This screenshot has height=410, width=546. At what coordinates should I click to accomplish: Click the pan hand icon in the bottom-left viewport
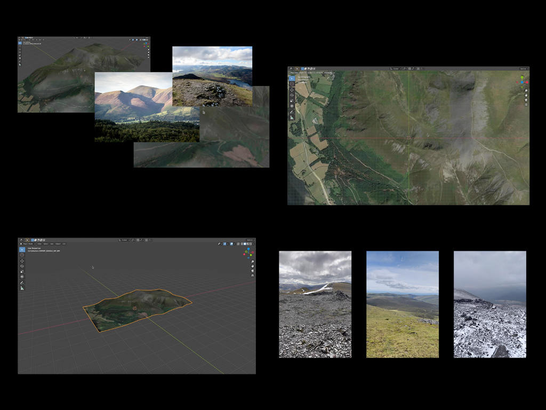coord(252,266)
